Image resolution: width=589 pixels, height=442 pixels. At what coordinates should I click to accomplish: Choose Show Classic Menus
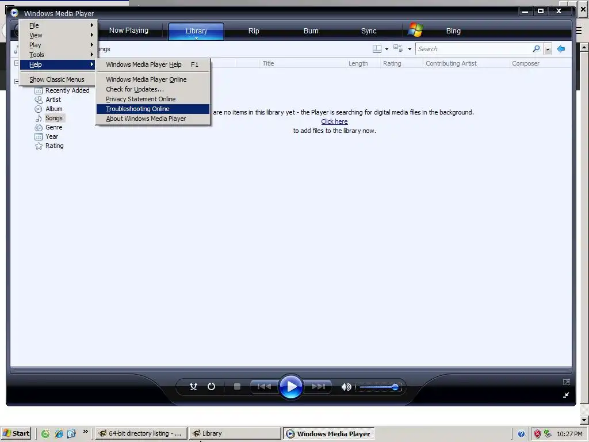pos(58,79)
